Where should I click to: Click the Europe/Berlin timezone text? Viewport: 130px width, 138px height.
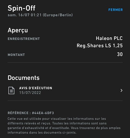click(x=58, y=15)
